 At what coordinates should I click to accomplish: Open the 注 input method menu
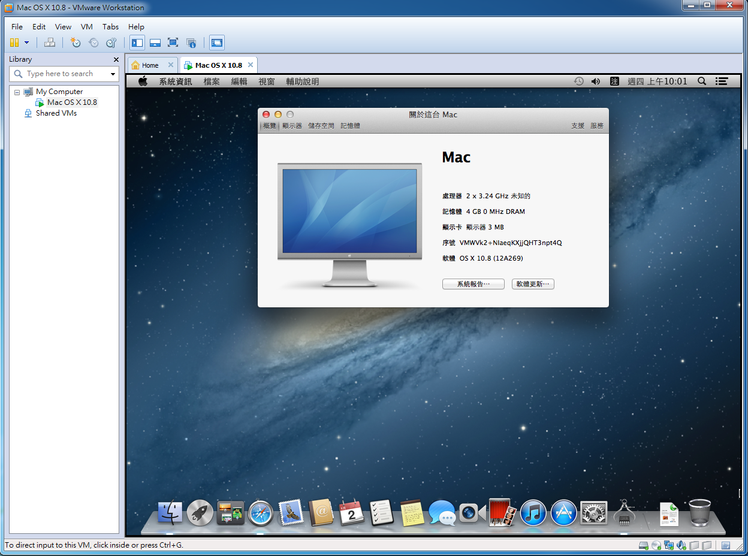tap(614, 81)
